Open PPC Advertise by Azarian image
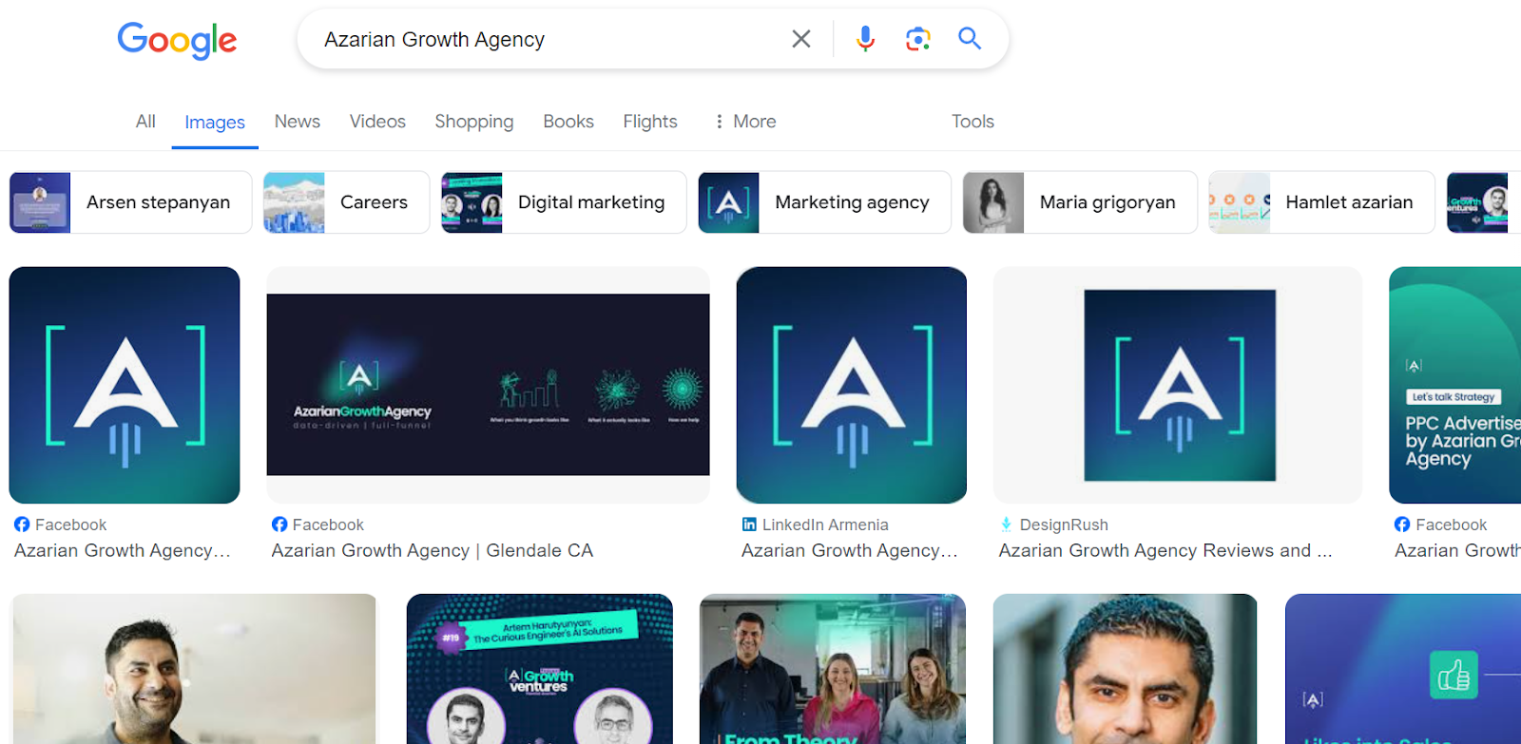 point(1454,385)
